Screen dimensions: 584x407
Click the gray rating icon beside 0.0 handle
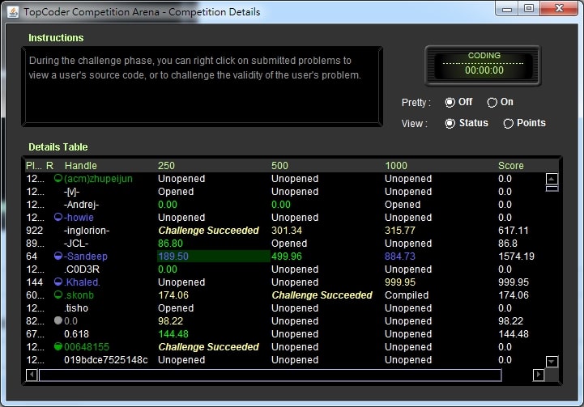[x=58, y=320]
